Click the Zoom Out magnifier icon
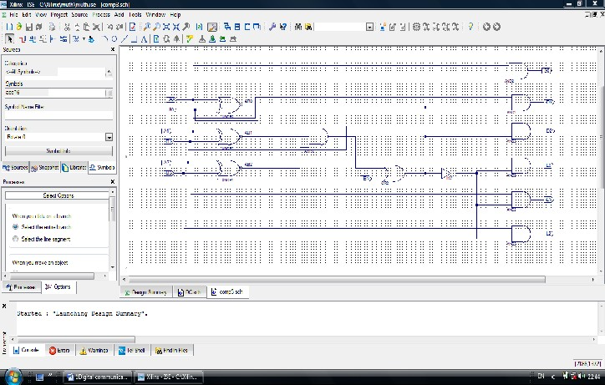 (x=156, y=27)
